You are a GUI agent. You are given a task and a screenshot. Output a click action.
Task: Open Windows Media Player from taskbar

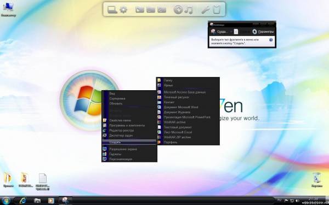click(51, 201)
